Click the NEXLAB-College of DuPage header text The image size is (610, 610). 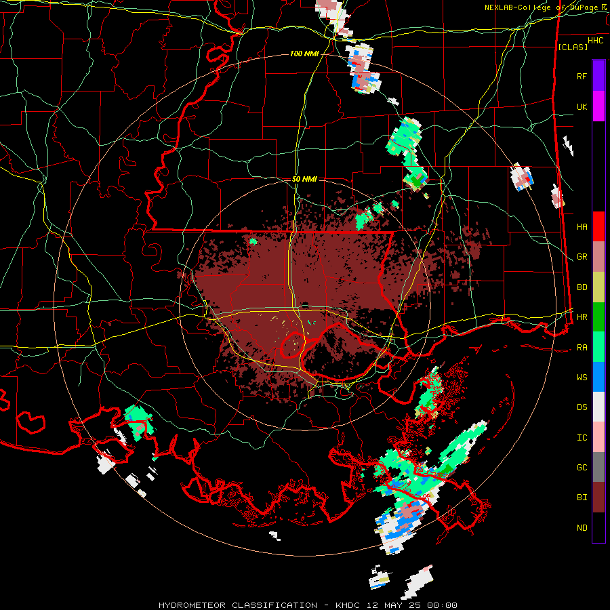[x=543, y=7]
